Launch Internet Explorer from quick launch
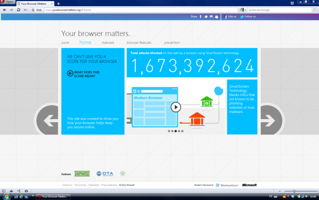The width and height of the screenshot is (319, 200). (x=21, y=197)
